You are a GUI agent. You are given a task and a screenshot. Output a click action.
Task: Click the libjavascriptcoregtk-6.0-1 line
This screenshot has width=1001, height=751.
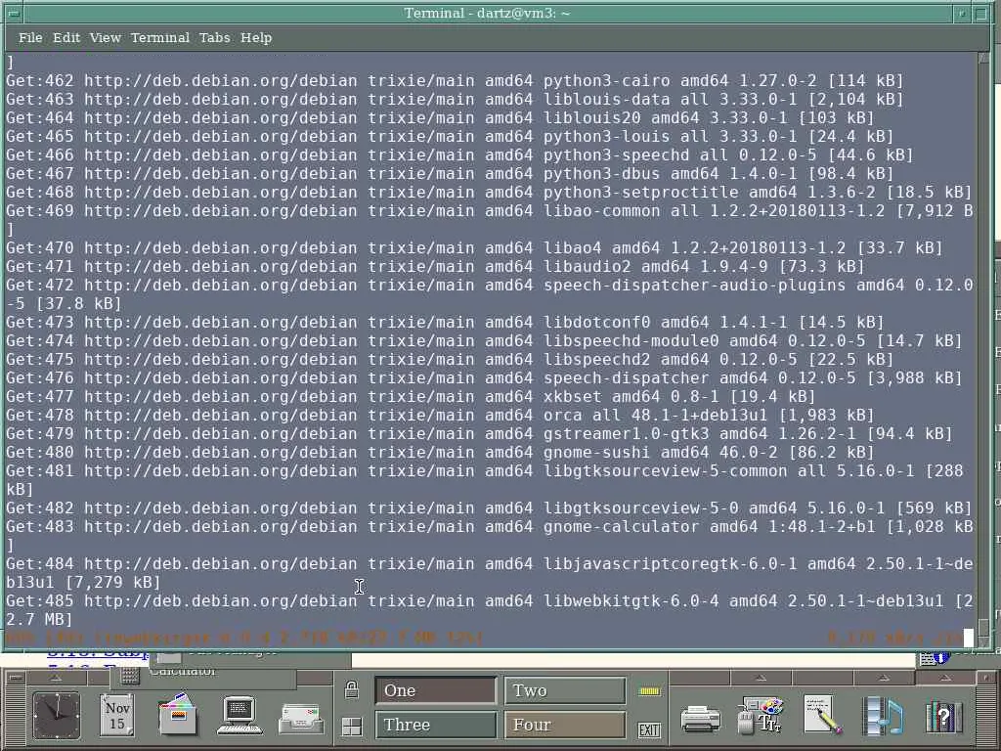[x=490, y=573]
